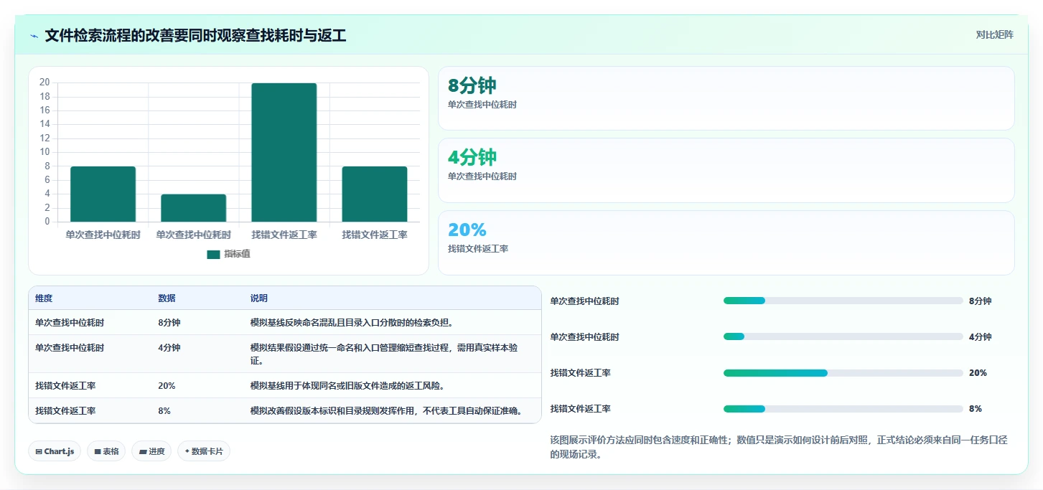The width and height of the screenshot is (1043, 490).
Task: Click the lightning icon beside the page title
Action: click(x=34, y=36)
